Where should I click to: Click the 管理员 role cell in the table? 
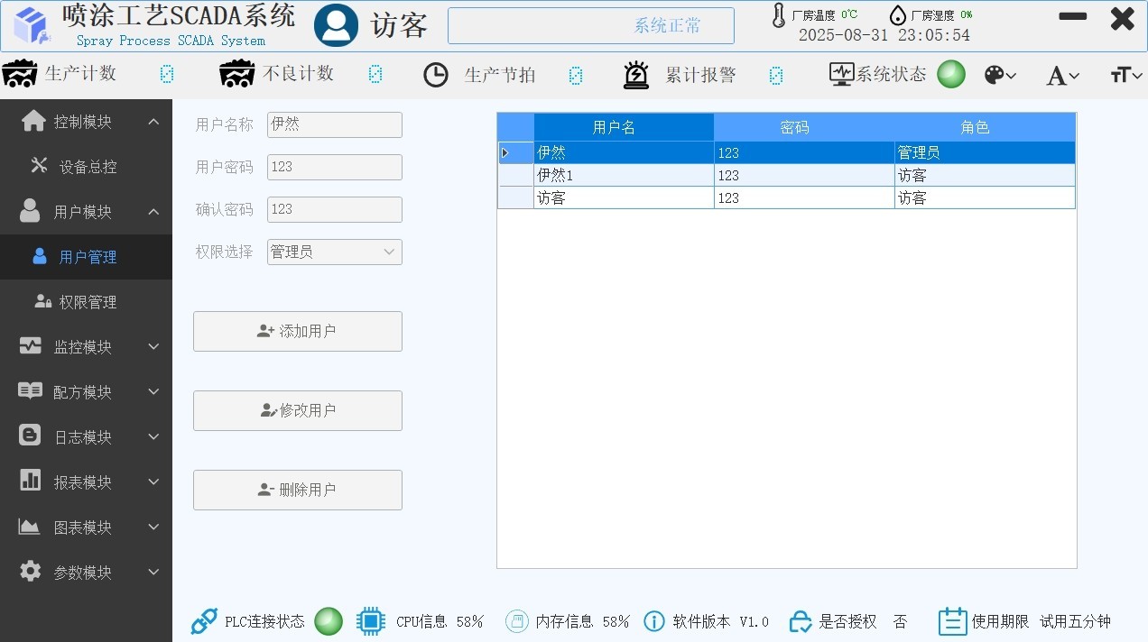[x=986, y=152]
